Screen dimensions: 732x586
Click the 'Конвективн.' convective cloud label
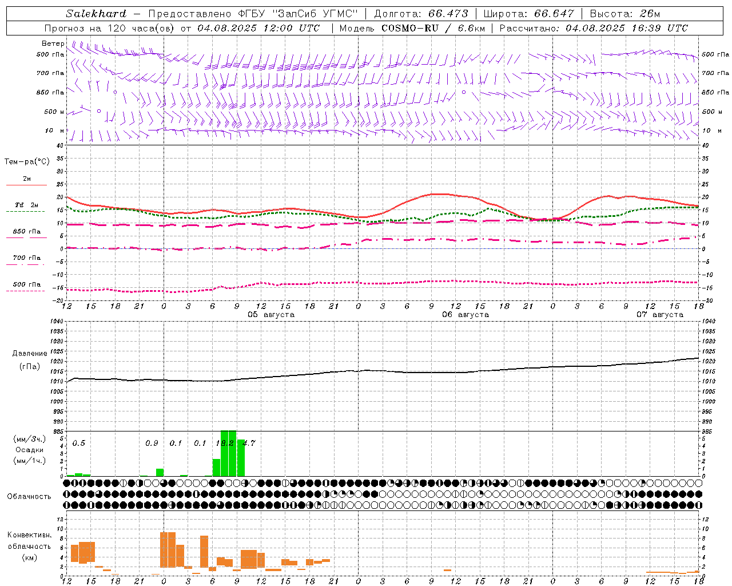coord(29,535)
